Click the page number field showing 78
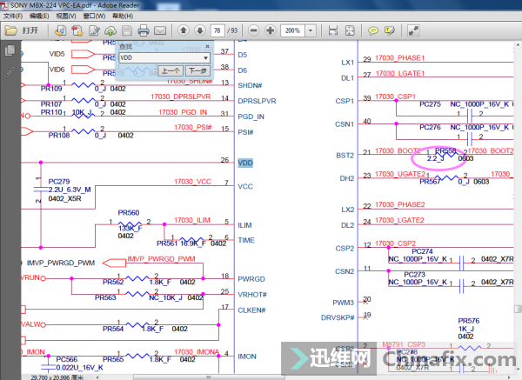Image resolution: width=522 pixels, height=380 pixels. click(217, 30)
